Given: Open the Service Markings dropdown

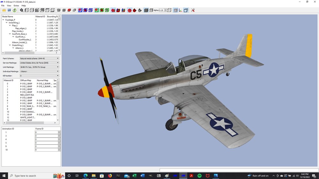Looking at the screenshot, I should 39,63.
